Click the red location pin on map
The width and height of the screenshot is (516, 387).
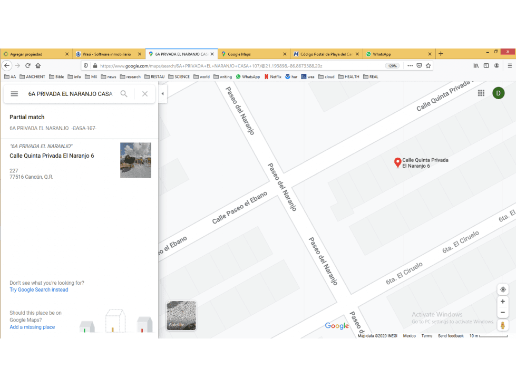click(397, 162)
